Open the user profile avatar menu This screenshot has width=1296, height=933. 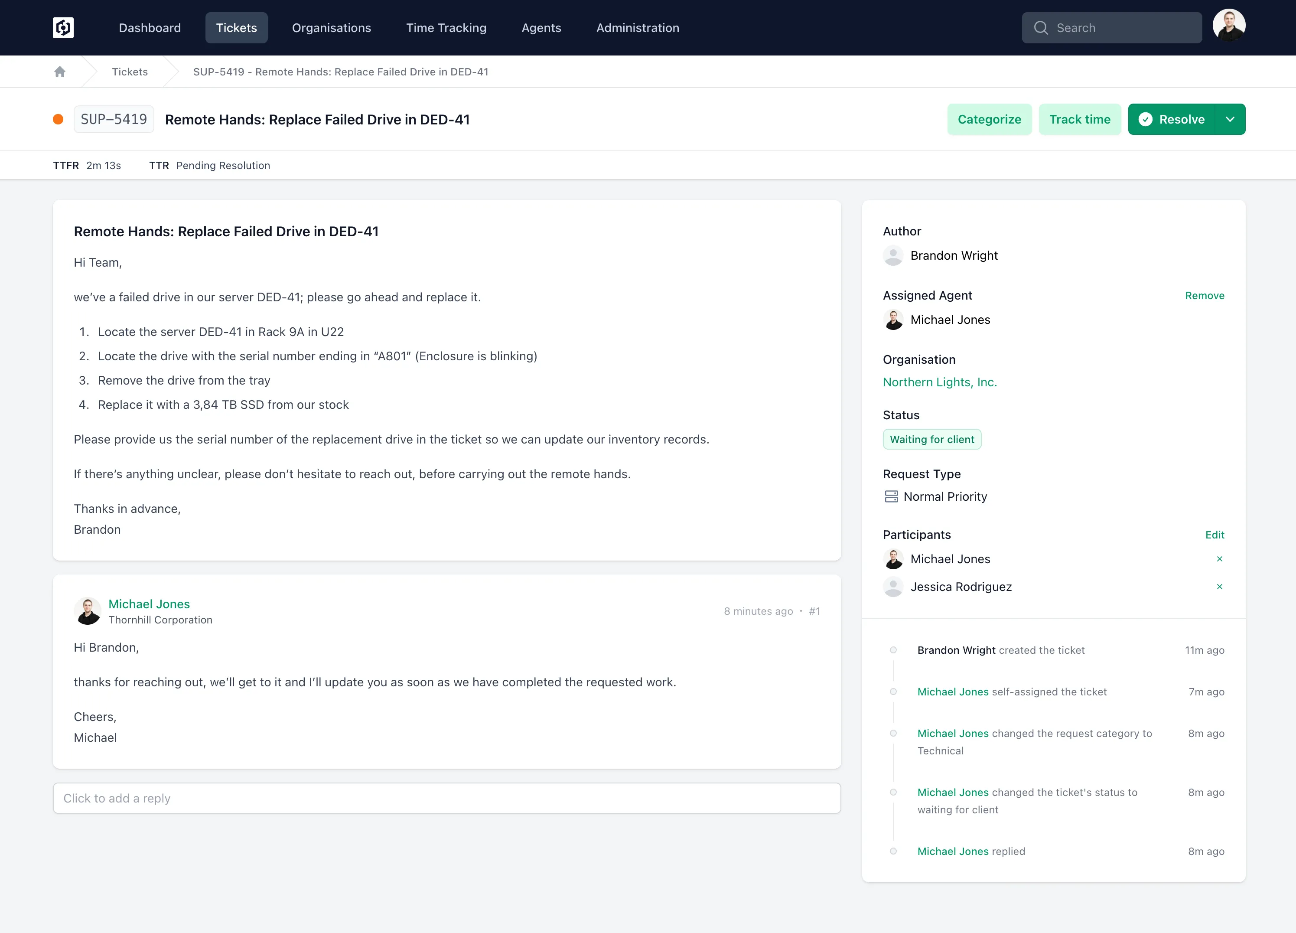click(1228, 25)
